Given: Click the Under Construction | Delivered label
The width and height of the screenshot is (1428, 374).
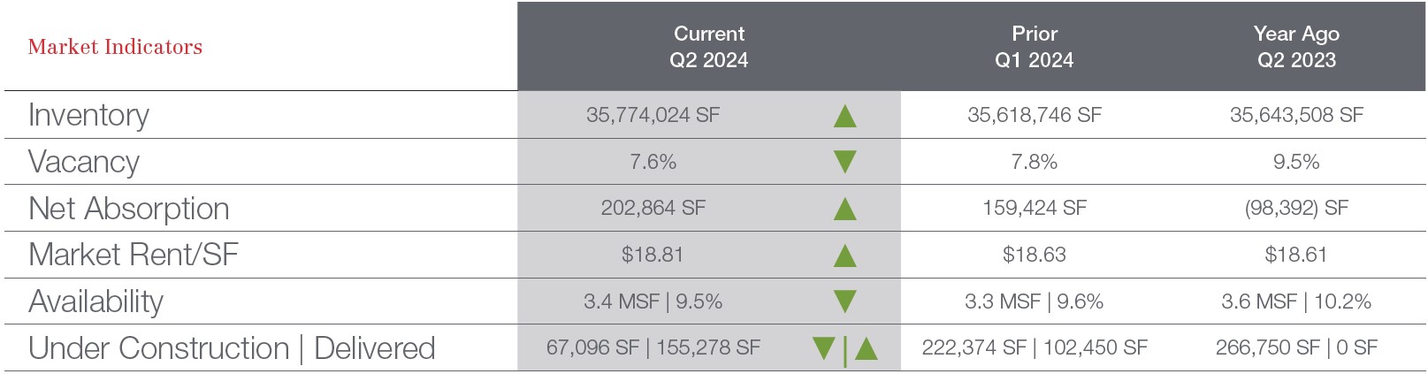Looking at the screenshot, I should [232, 348].
